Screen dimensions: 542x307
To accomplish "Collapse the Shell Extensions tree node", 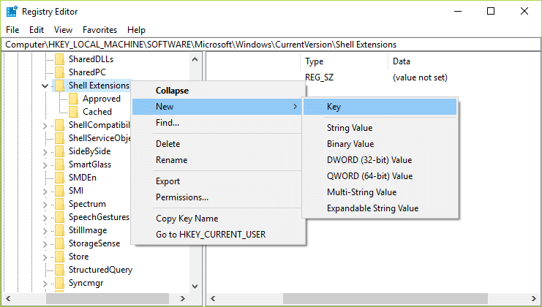I will [45, 86].
